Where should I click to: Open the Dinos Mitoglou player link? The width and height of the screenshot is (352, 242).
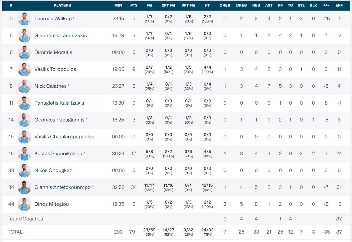(52, 204)
